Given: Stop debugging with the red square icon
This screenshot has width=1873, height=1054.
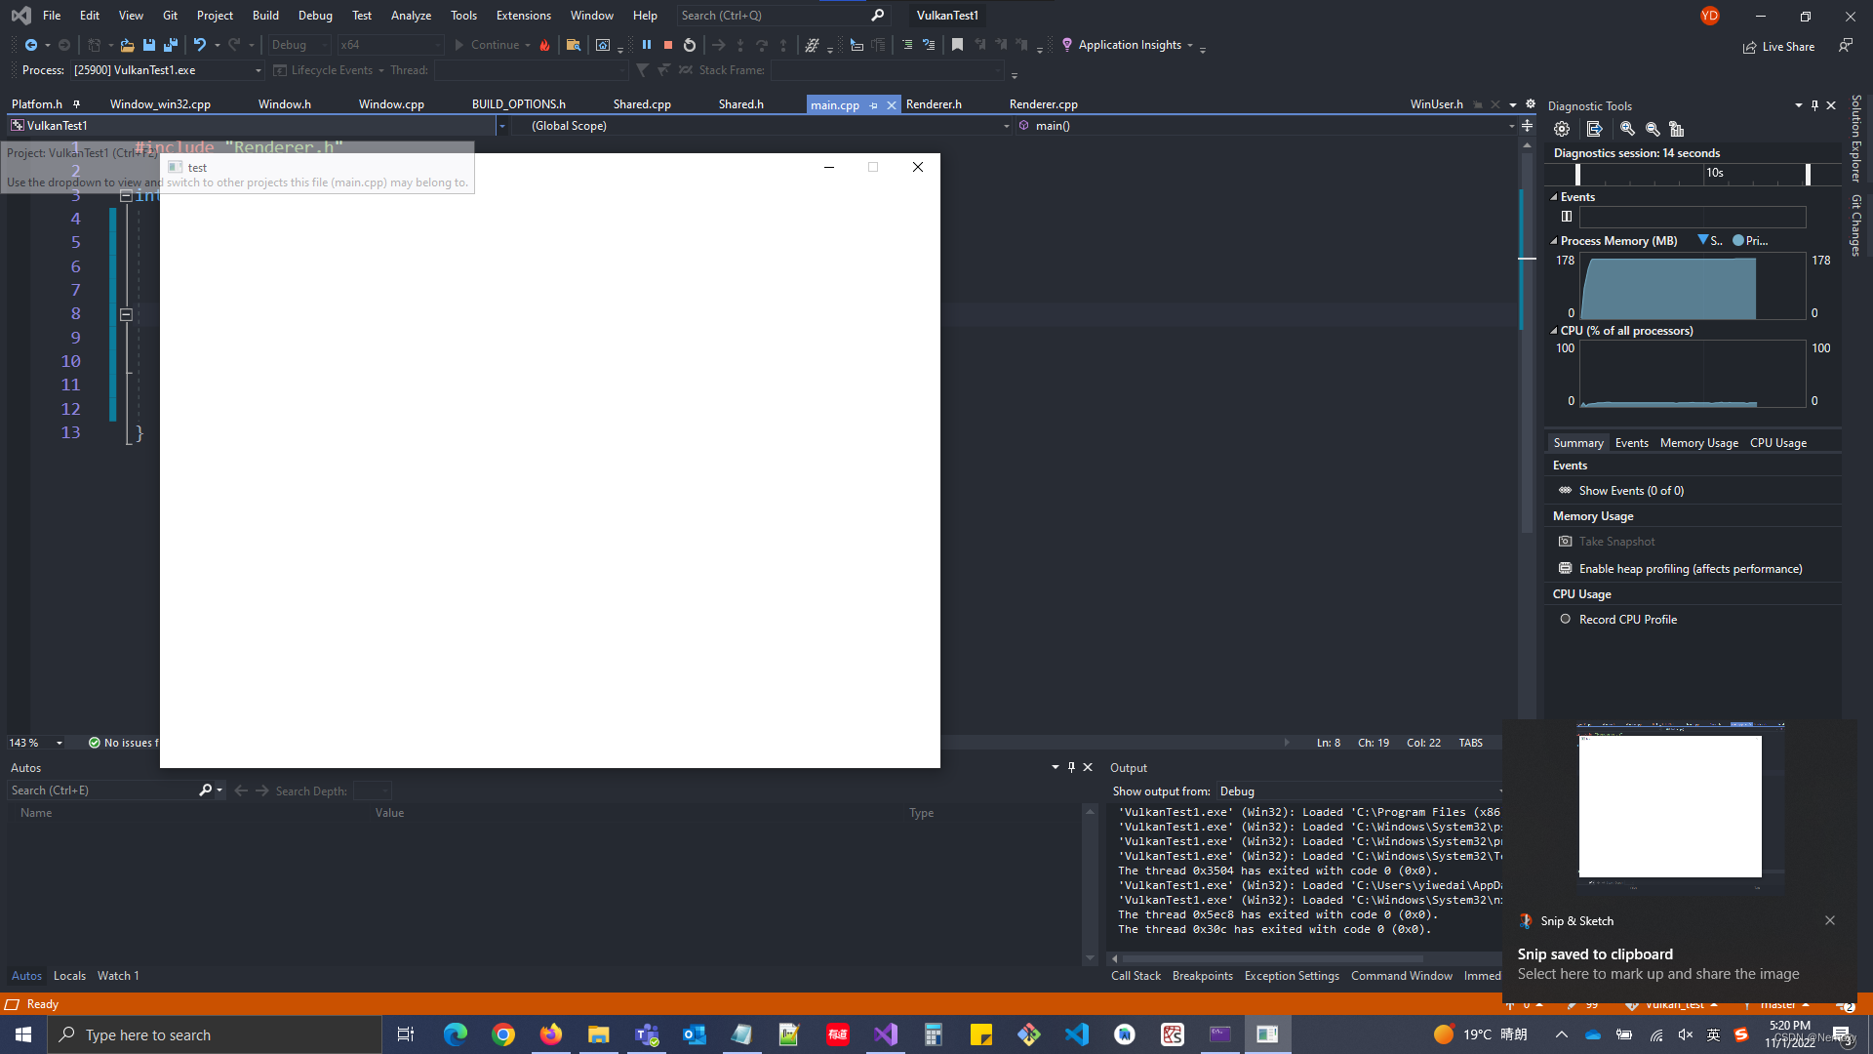Looking at the screenshot, I should [668, 45].
